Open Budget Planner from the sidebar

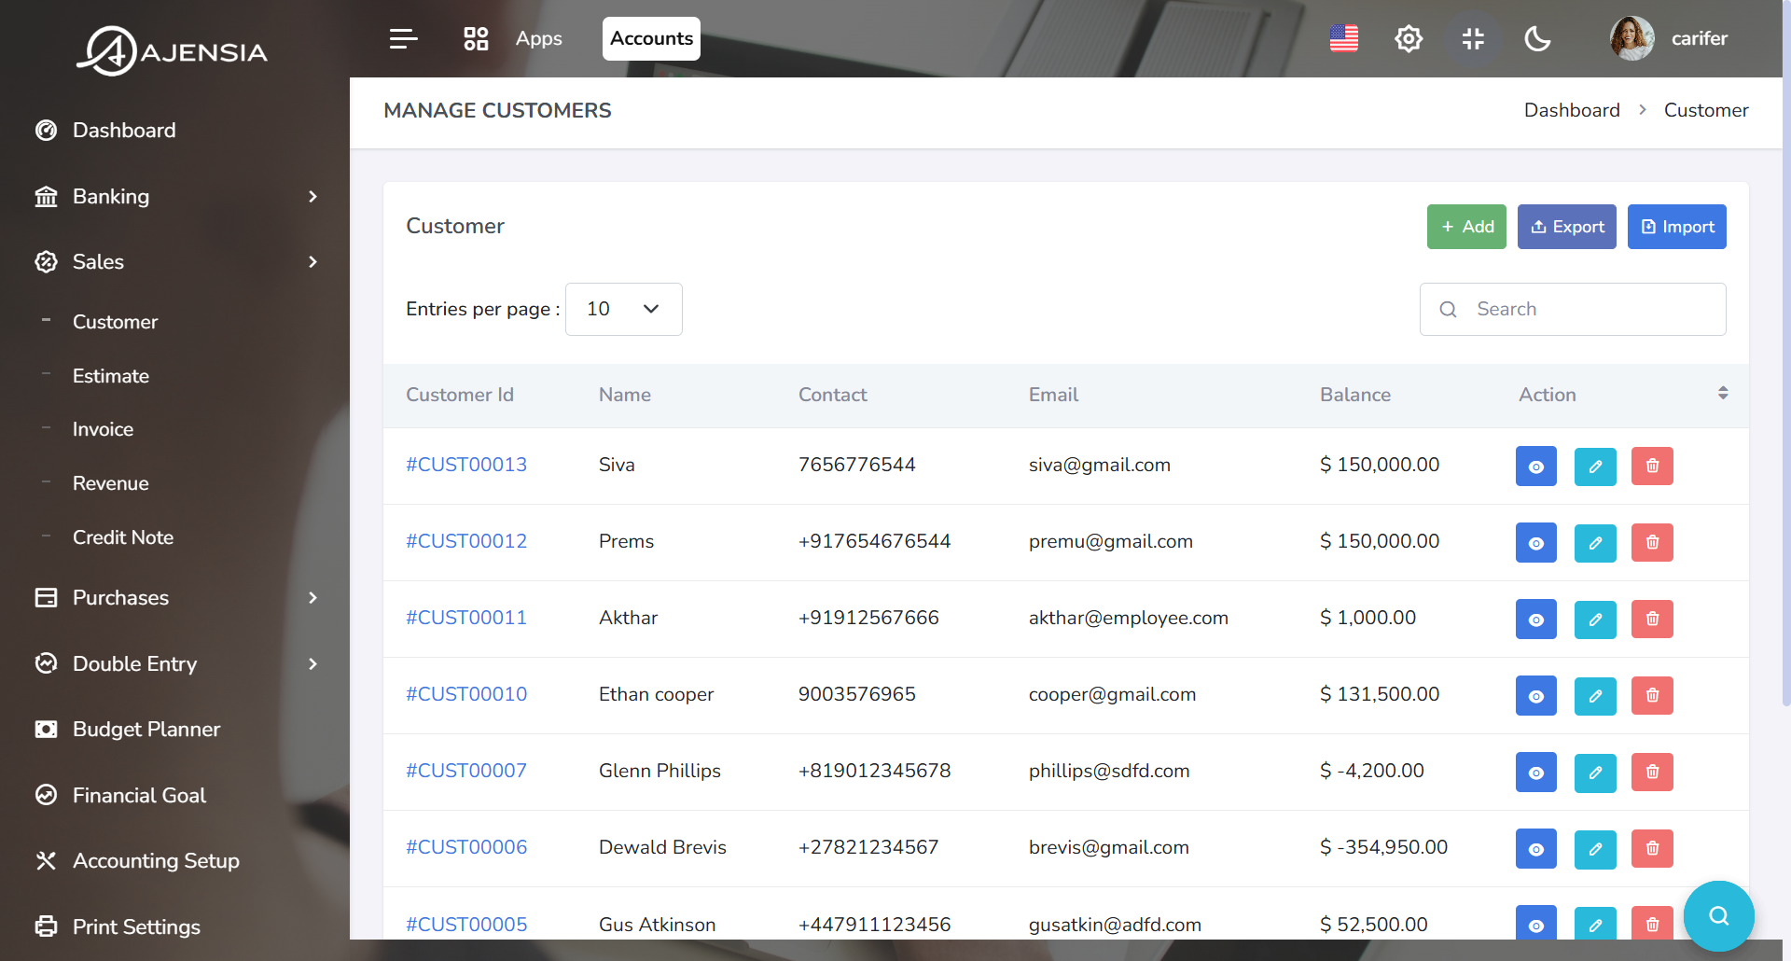[x=146, y=729]
